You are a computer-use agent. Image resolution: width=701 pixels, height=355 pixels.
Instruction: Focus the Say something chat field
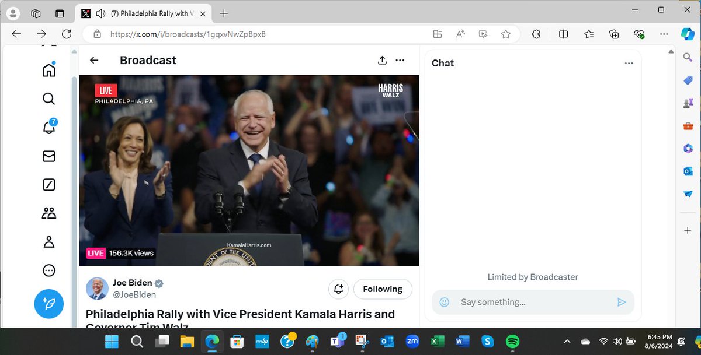pyautogui.click(x=533, y=302)
